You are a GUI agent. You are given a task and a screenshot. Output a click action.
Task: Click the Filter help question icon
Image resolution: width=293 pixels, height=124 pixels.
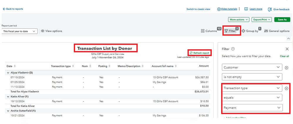point(233,49)
